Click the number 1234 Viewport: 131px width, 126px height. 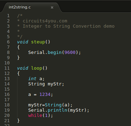click(45, 94)
